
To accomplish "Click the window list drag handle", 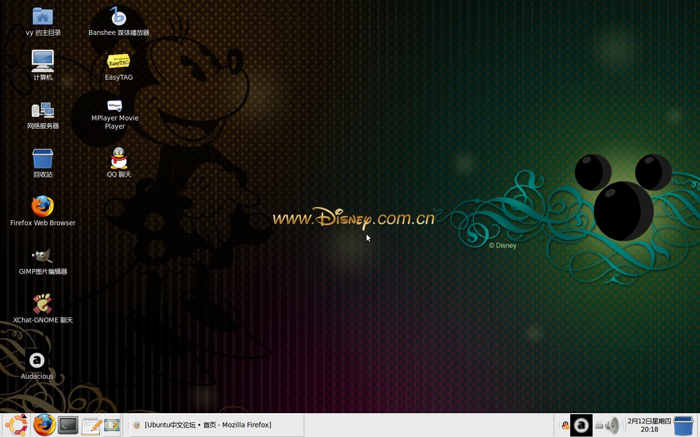I will pos(127,425).
